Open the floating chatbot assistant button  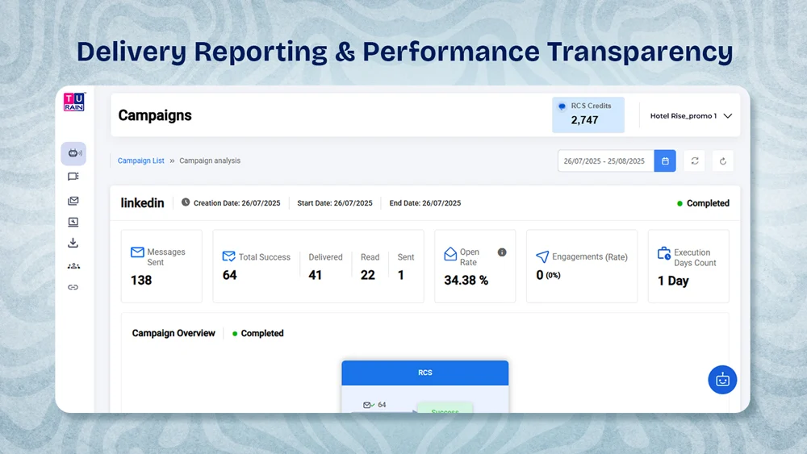pyautogui.click(x=722, y=380)
